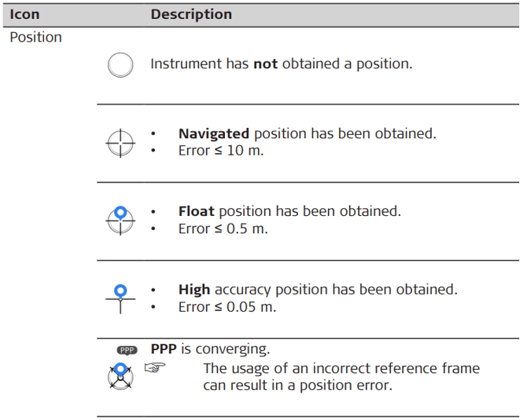Click the Navigated position crosshair icon
Screen dimensions: 527x420
tap(120, 142)
